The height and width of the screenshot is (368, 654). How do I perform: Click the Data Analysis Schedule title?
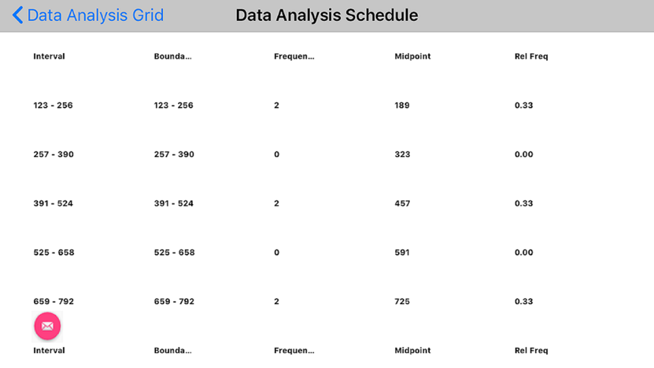pos(326,15)
